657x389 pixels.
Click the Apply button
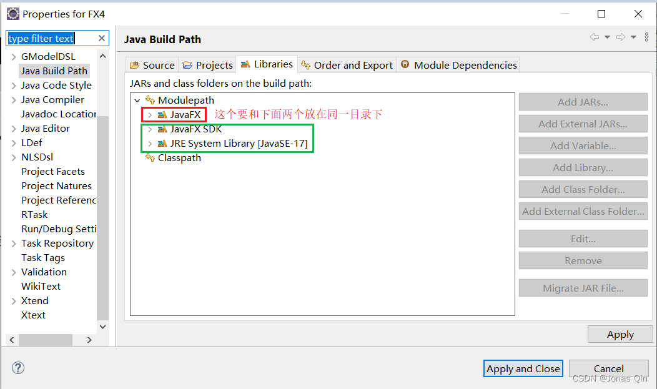[620, 334]
